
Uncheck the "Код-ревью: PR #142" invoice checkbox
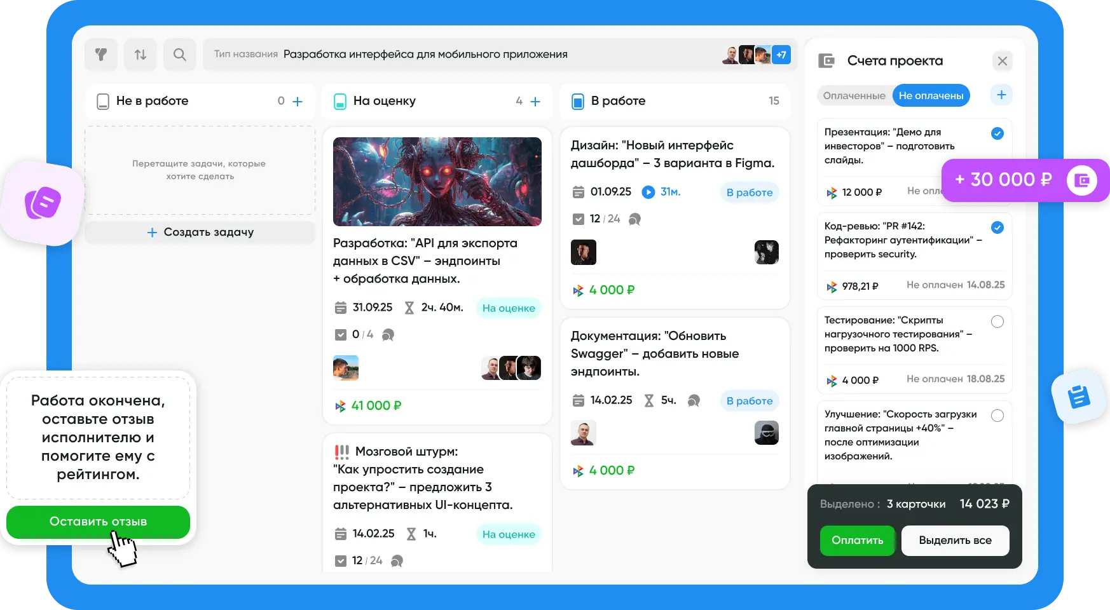pyautogui.click(x=997, y=227)
